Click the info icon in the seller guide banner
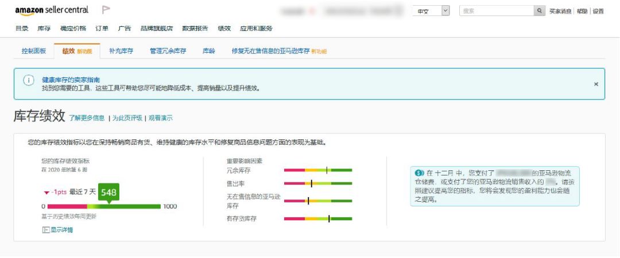 [29, 80]
